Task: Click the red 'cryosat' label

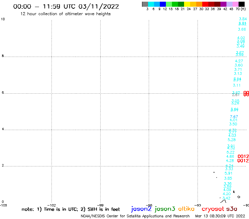Action: click(213, 209)
